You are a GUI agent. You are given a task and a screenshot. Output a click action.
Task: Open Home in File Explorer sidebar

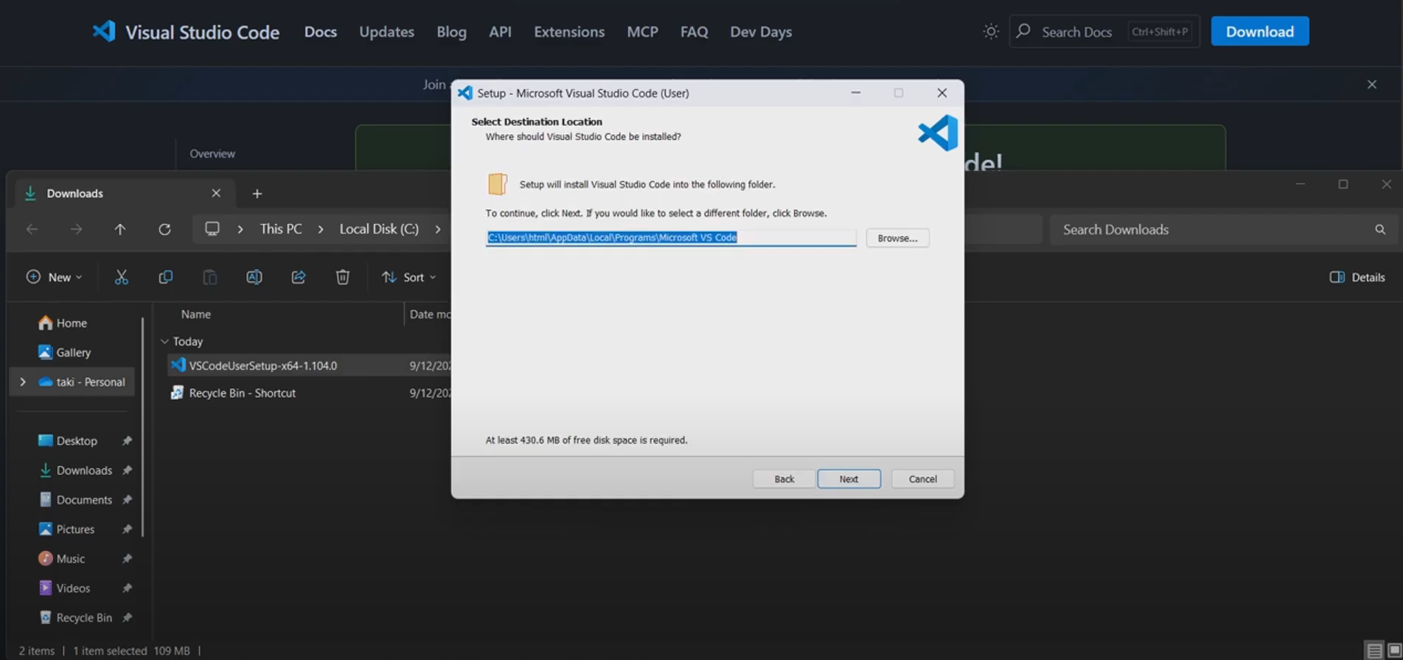(72, 323)
